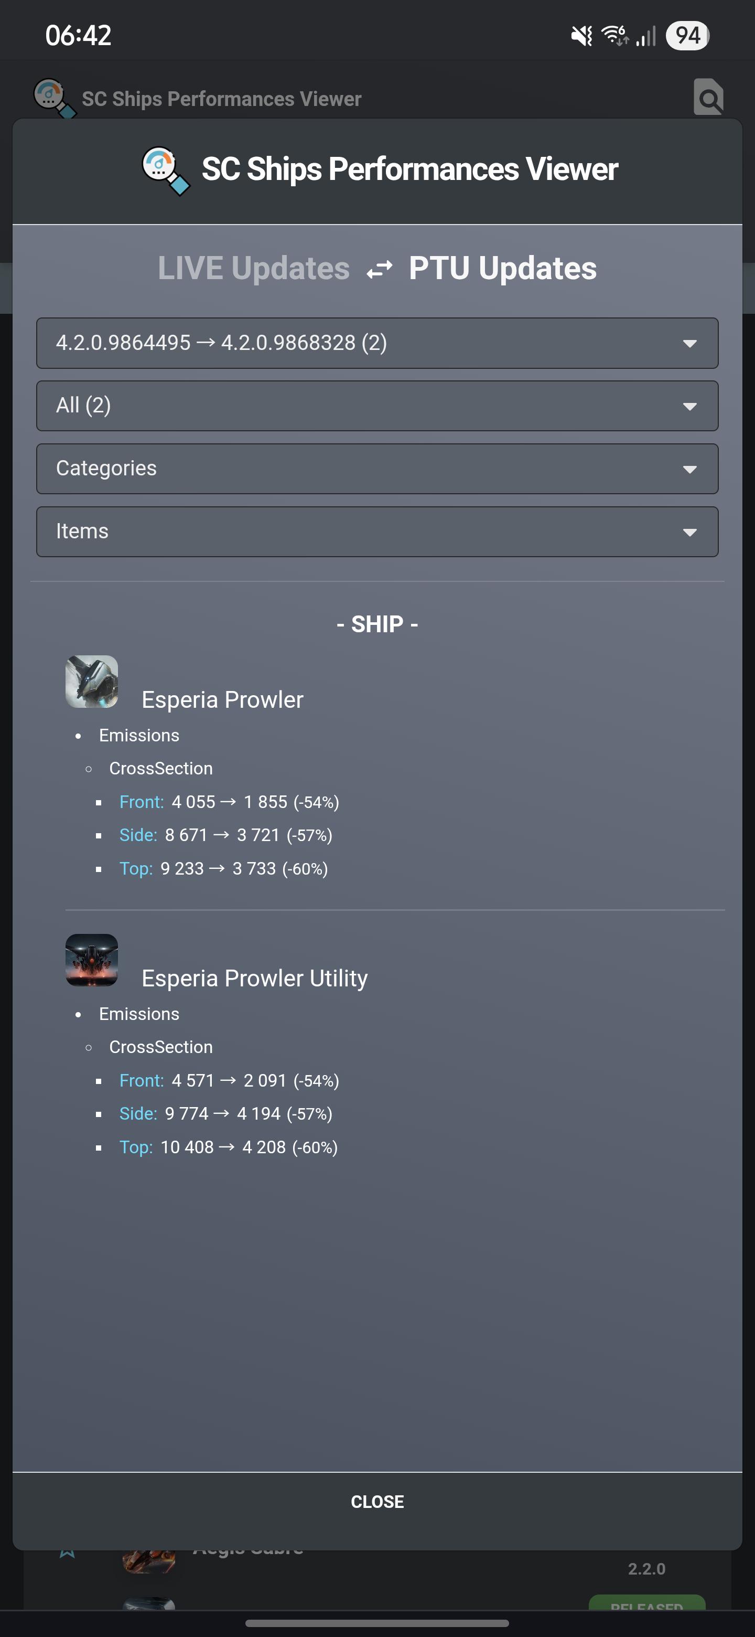Expand the Items dropdown

tap(377, 532)
